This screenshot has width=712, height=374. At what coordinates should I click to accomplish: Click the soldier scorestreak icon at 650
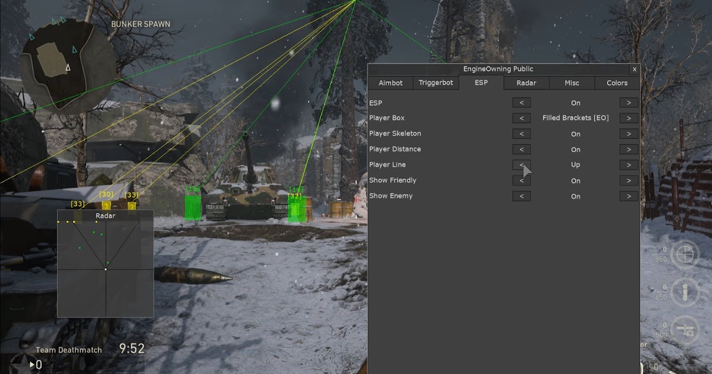coord(685,293)
